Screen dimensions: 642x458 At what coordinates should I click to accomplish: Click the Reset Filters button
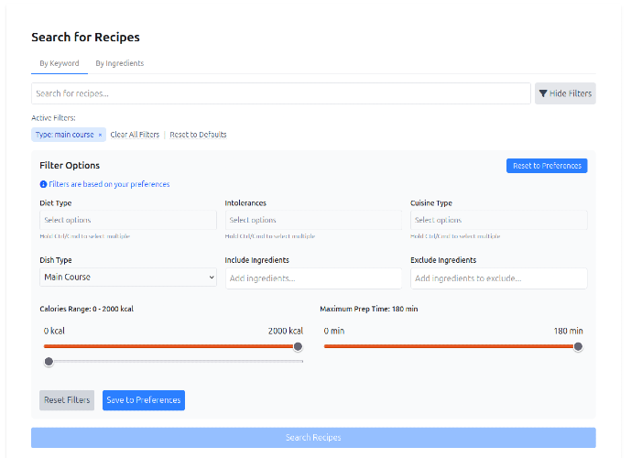(67, 400)
